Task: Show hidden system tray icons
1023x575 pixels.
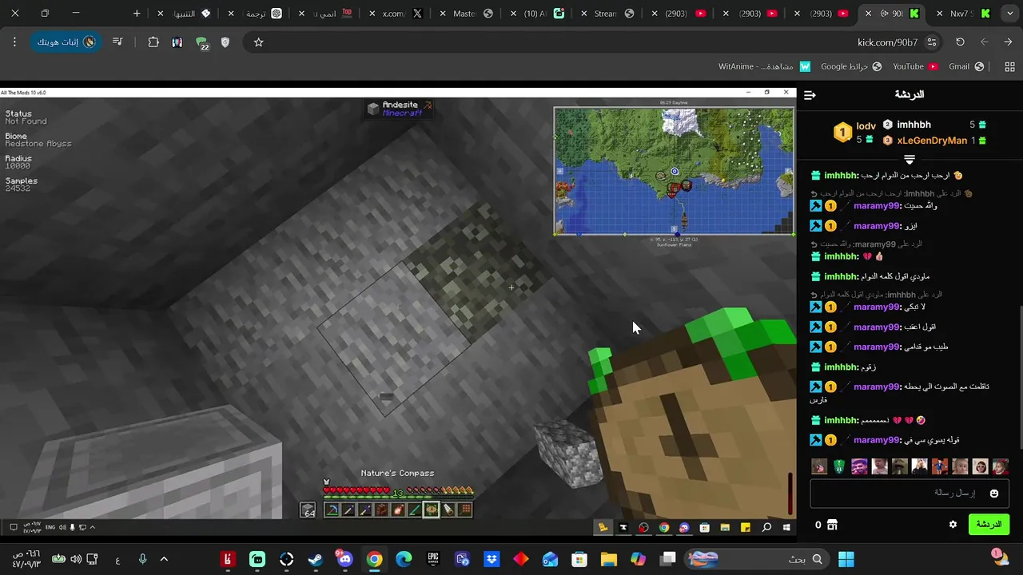Action: click(x=164, y=559)
